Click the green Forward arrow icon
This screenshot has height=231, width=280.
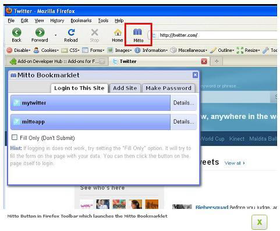click(40, 32)
